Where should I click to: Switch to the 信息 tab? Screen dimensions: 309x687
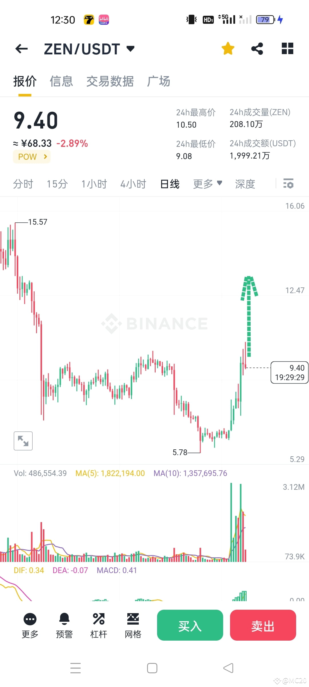click(x=61, y=81)
